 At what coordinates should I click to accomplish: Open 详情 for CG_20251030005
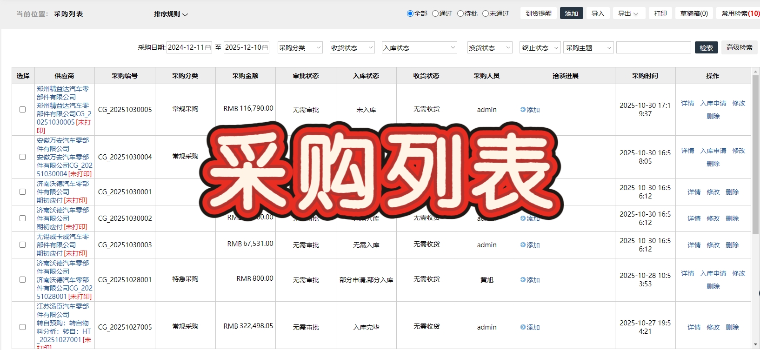(x=687, y=103)
